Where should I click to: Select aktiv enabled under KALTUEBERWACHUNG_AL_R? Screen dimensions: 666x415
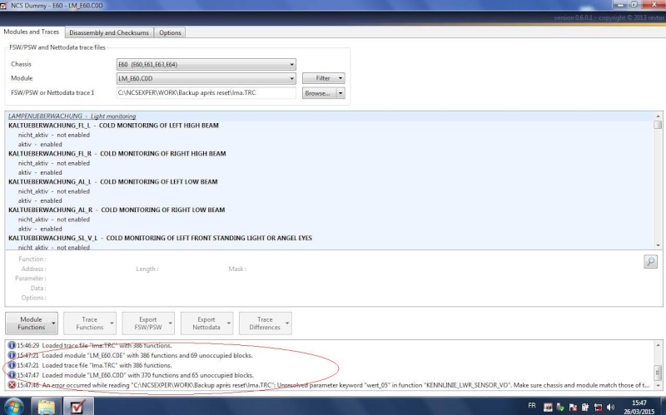(40, 229)
